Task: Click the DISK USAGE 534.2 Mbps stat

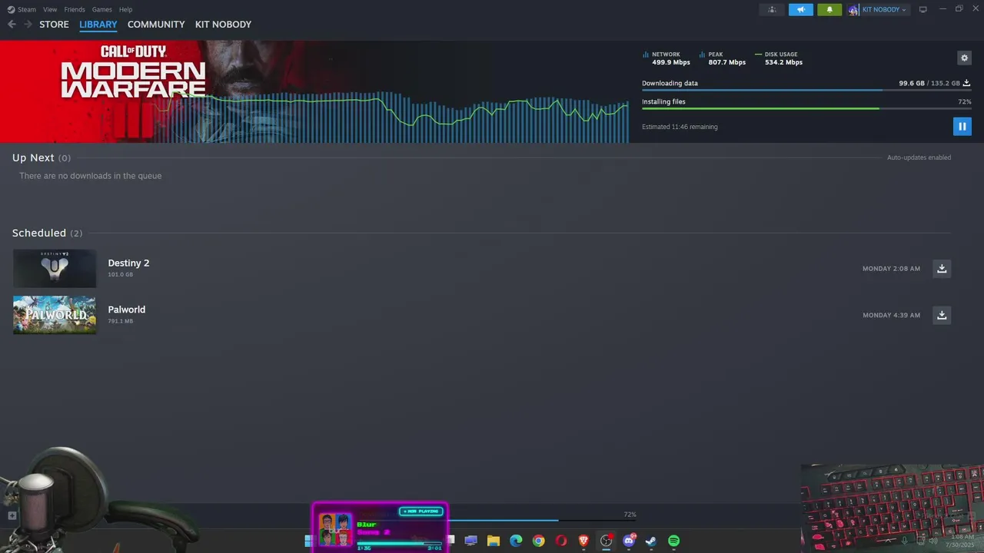Action: 779,58
